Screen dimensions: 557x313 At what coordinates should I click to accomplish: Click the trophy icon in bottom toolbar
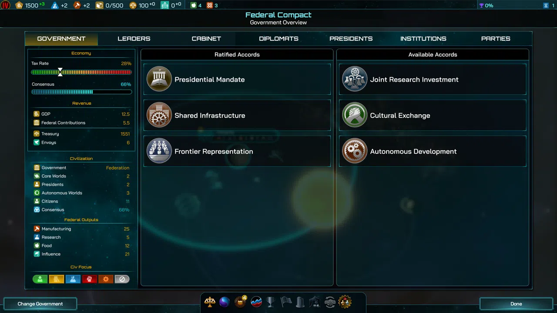click(271, 302)
